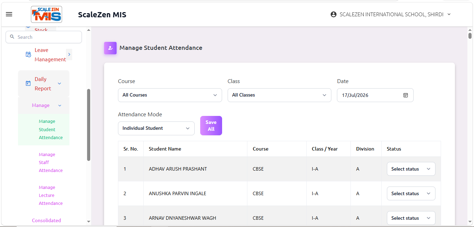Select student name ADHAV ARUSH PRASHANT
Screen dimensions: 474x227
[x=178, y=169]
